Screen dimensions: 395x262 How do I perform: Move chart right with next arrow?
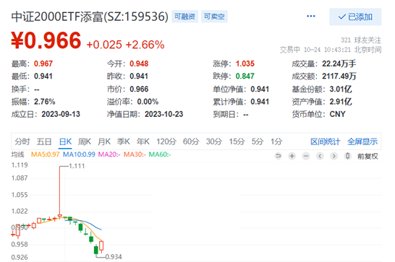click(334, 156)
